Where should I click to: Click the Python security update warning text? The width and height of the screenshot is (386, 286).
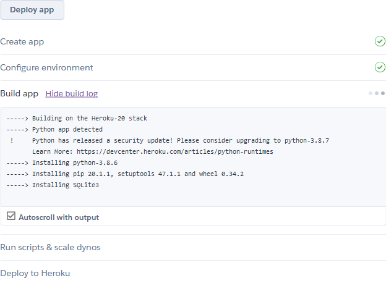coord(180,140)
